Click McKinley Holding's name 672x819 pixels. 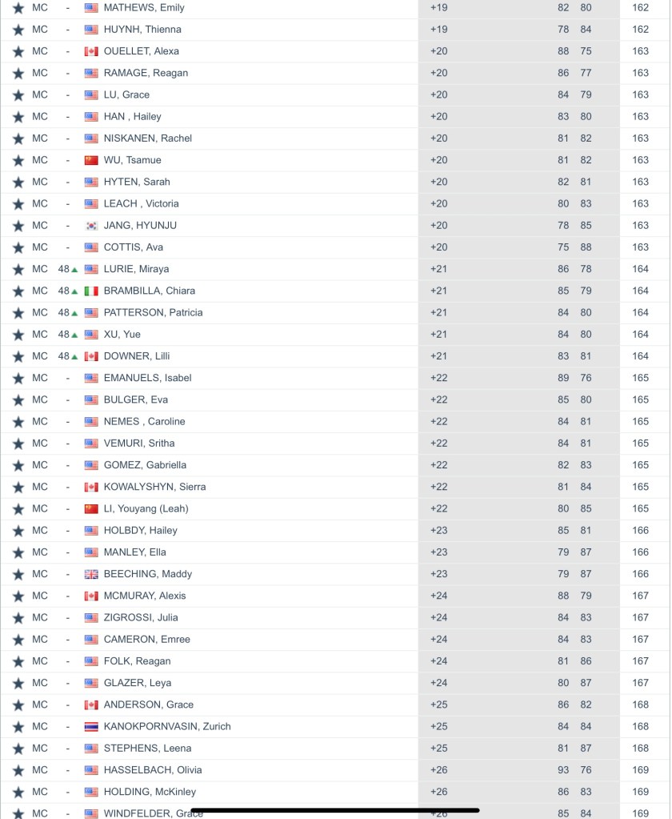tap(150, 792)
